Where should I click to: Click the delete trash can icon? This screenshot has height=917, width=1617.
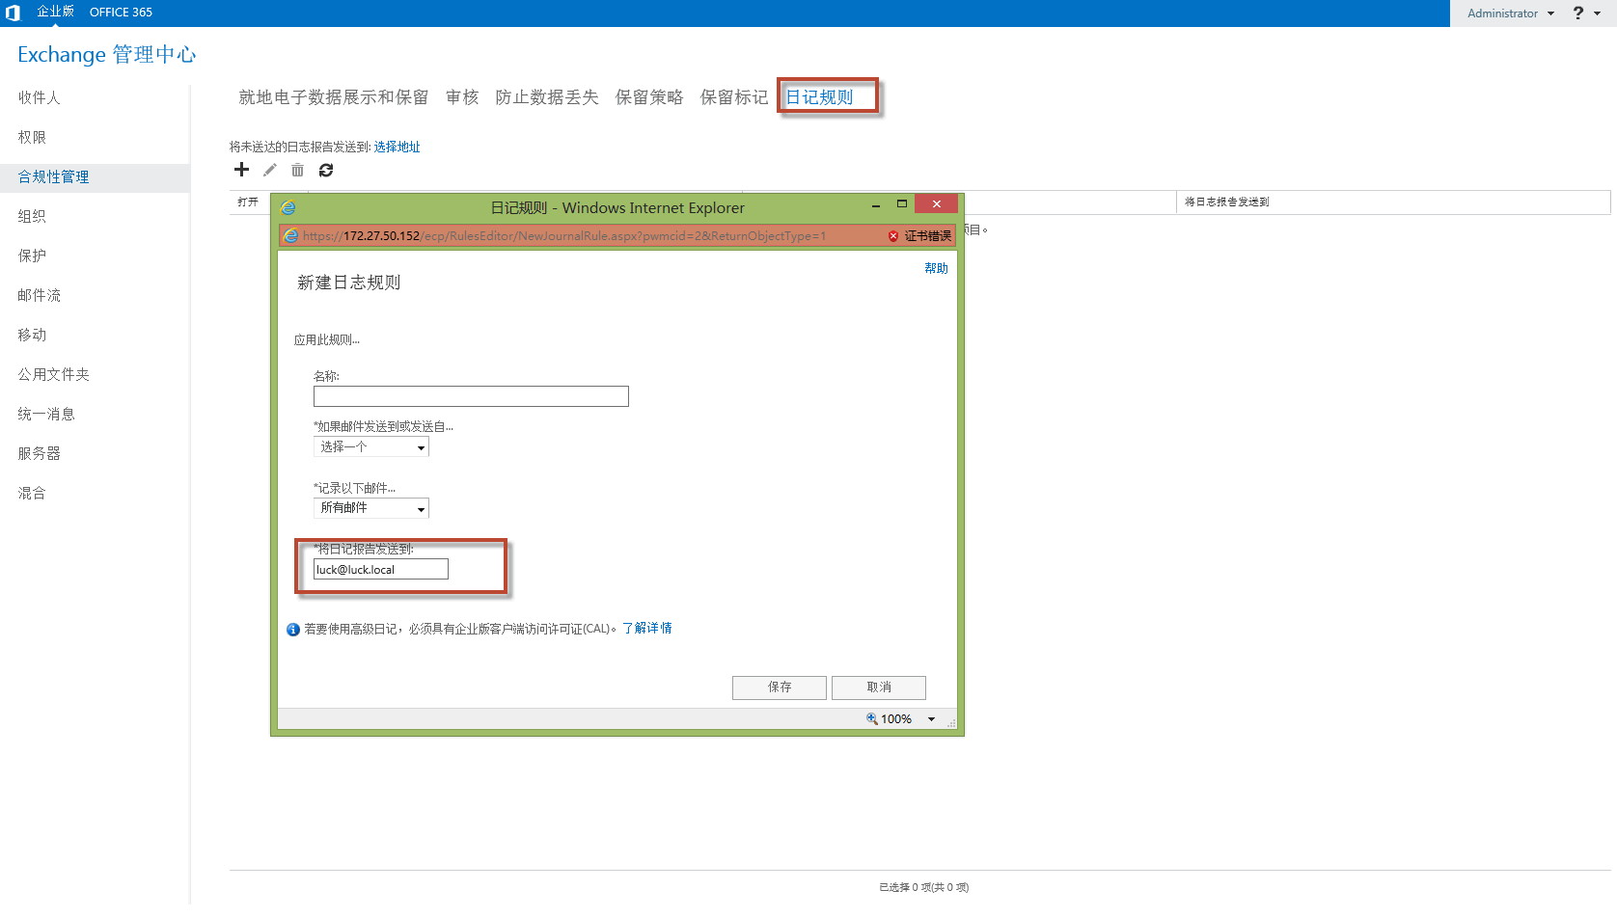(297, 170)
